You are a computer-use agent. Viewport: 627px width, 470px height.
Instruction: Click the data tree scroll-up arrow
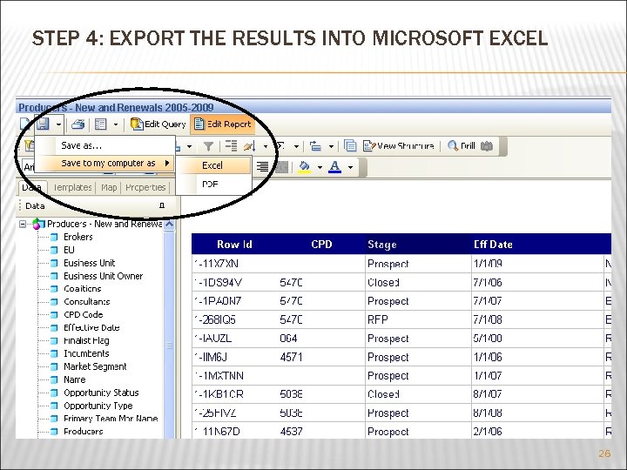(169, 225)
